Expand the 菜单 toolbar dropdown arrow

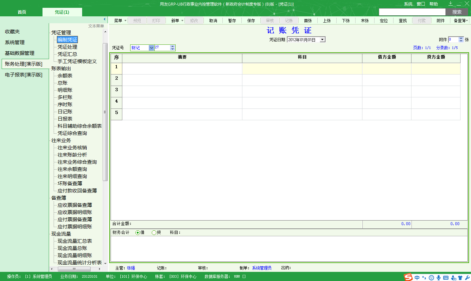(x=125, y=21)
